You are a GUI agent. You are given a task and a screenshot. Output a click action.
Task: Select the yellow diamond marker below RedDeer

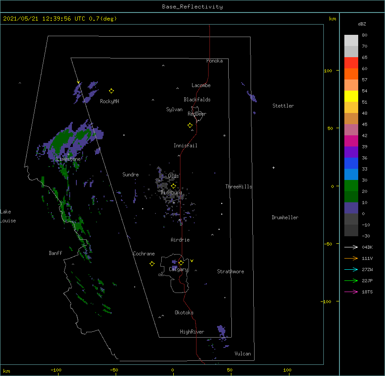click(190, 125)
